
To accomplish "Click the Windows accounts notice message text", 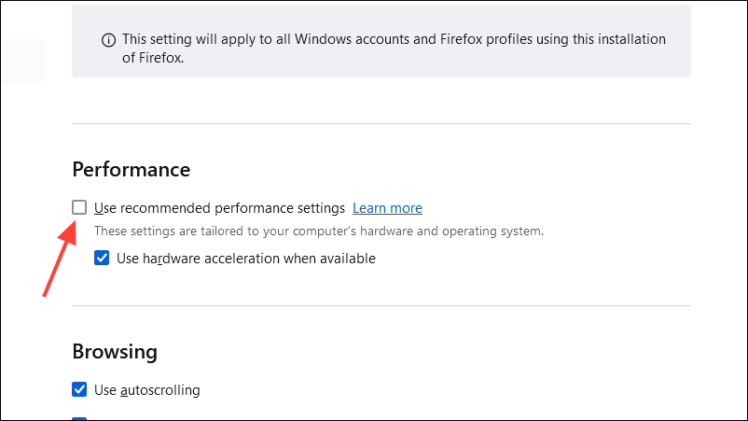I will pos(392,40).
